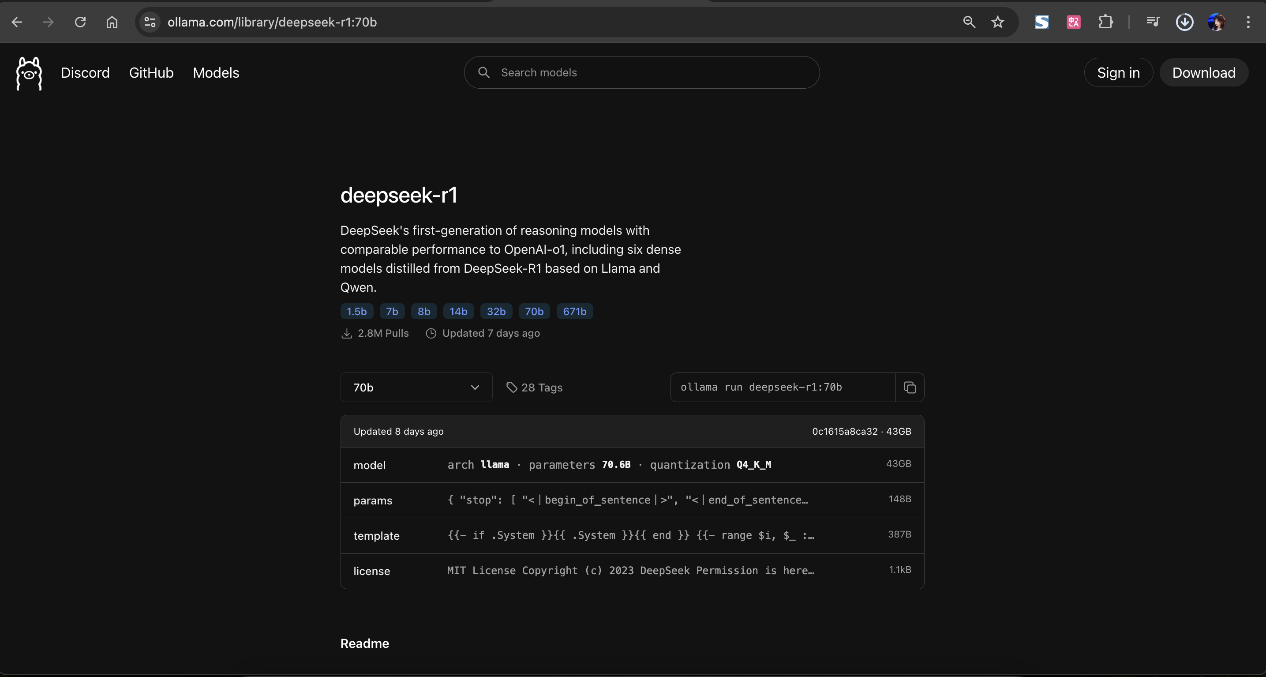Copy the ollama run command

909,387
